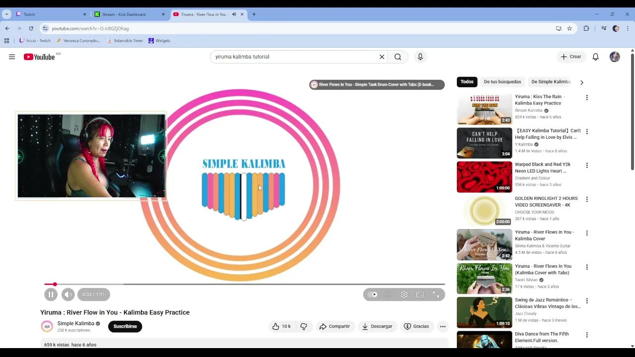
Task: Clear the search query
Action: 382,57
